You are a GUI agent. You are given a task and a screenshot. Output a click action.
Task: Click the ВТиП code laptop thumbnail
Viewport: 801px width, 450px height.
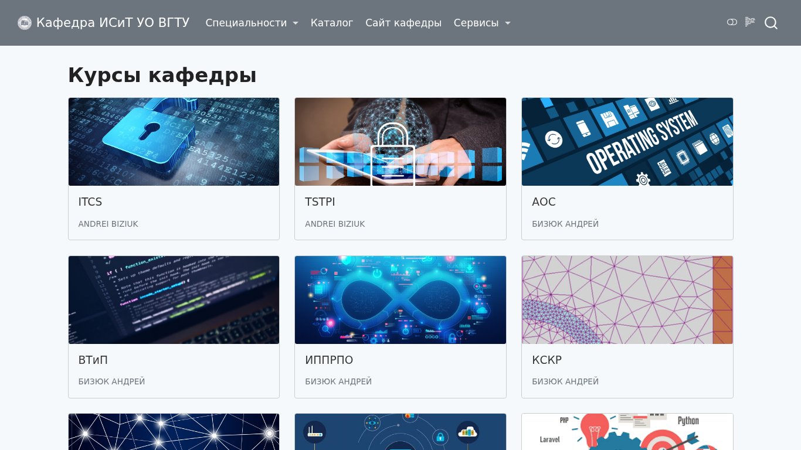click(174, 300)
